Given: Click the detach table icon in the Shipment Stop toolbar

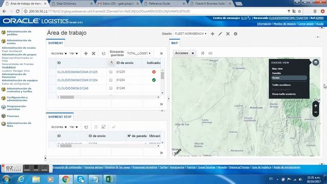Looking at the screenshot, I should click(103, 127).
